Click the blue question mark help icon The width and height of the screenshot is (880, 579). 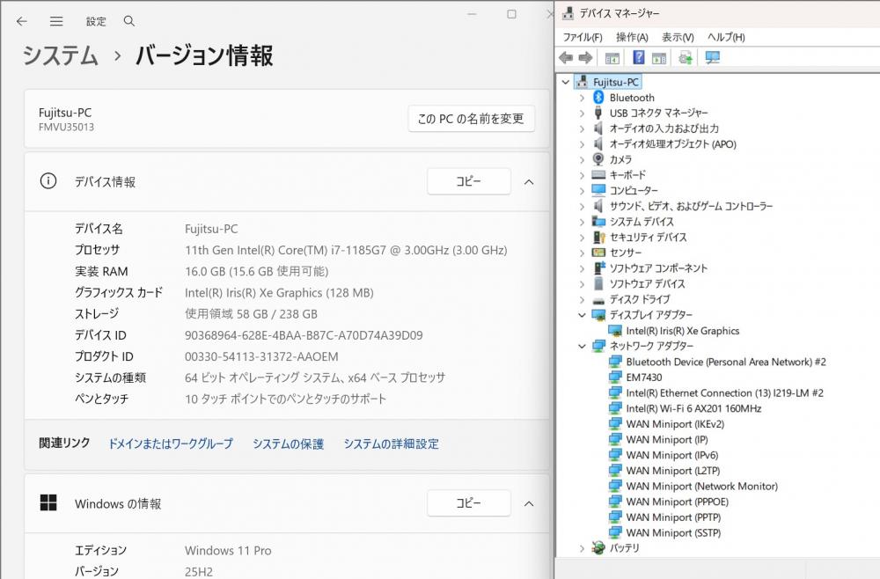pos(639,57)
